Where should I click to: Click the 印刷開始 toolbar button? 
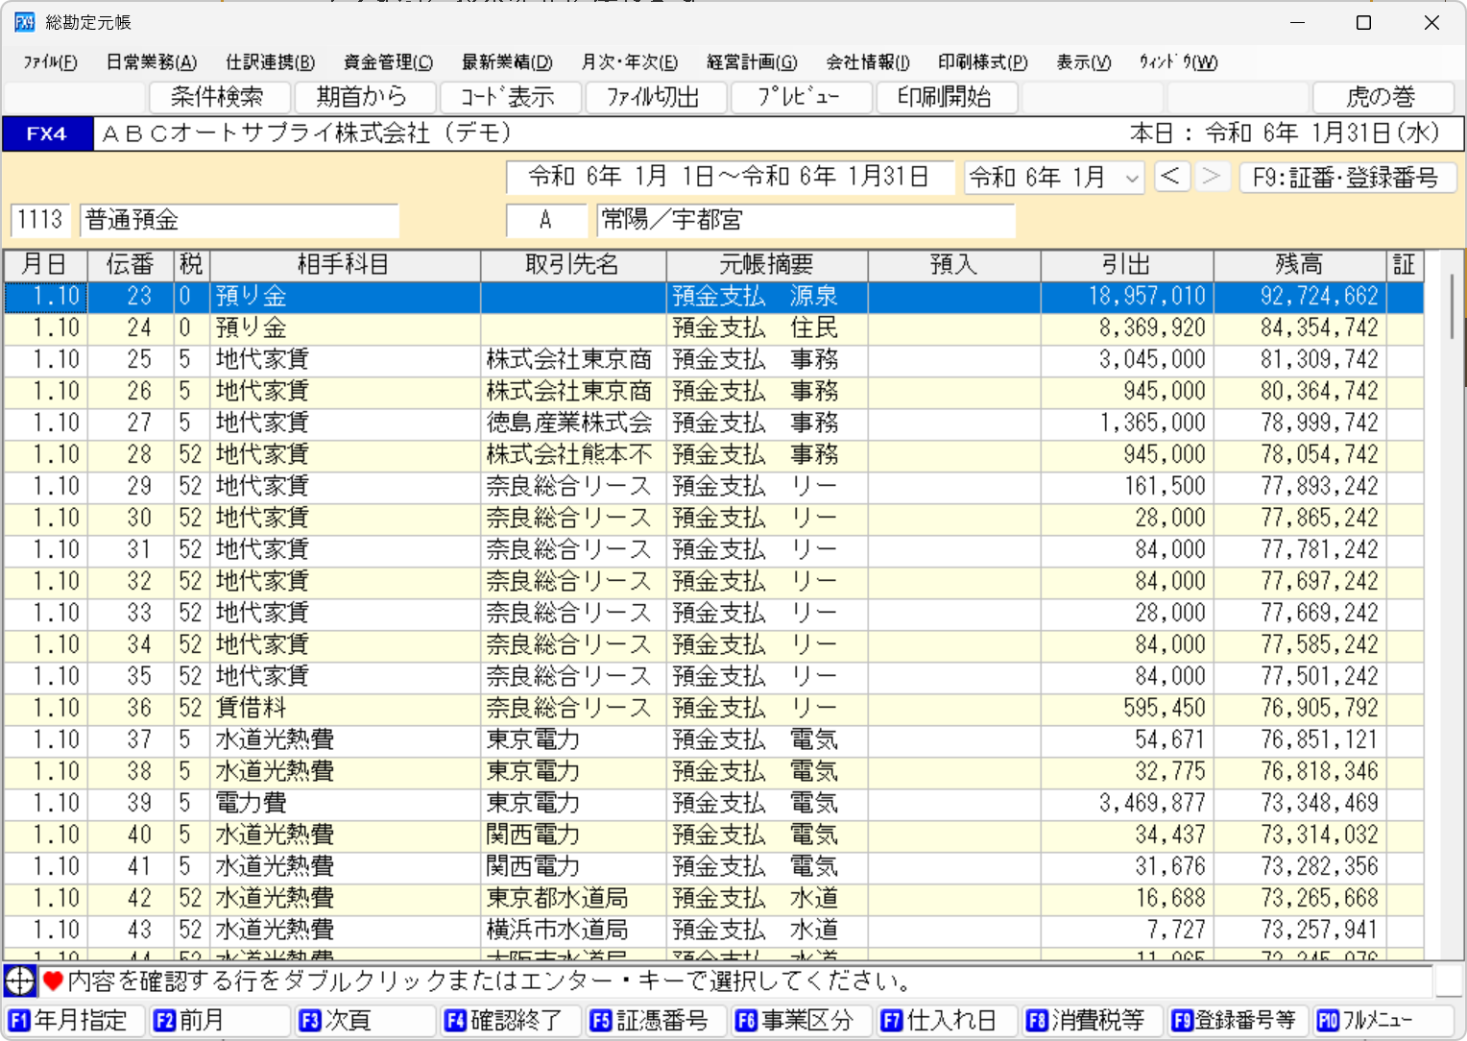pos(944,97)
